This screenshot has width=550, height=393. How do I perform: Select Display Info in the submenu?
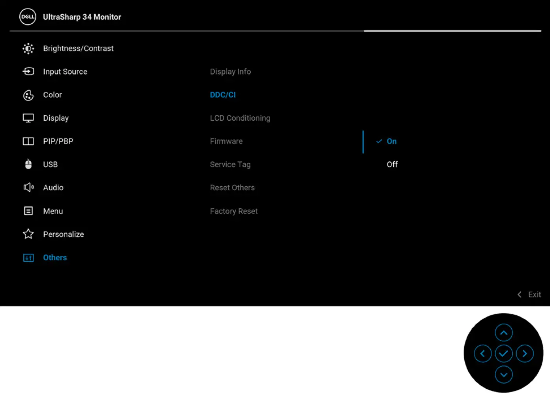(x=231, y=71)
